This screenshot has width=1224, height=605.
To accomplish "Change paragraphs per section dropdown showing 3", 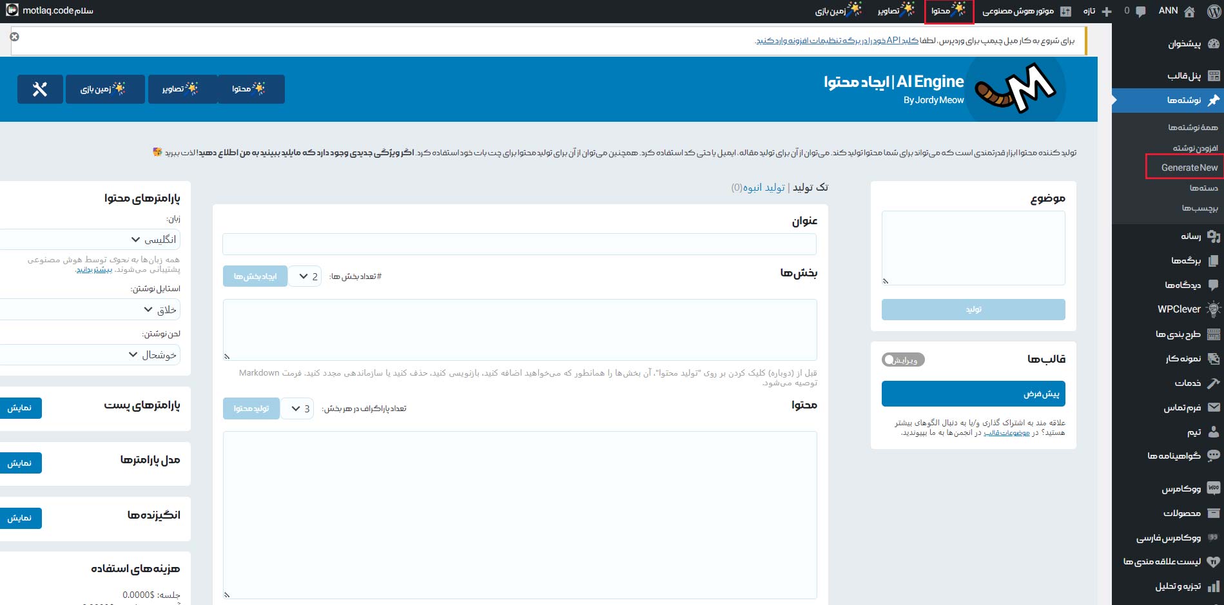I will coord(297,408).
